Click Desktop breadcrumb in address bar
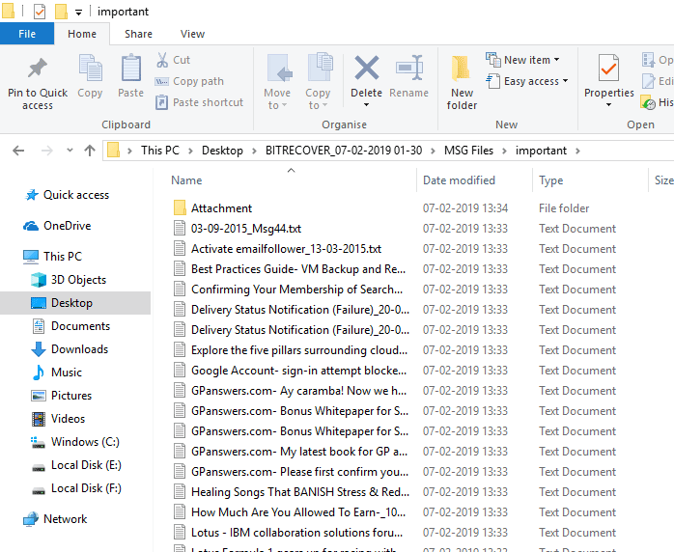The width and height of the screenshot is (674, 552). [222, 151]
